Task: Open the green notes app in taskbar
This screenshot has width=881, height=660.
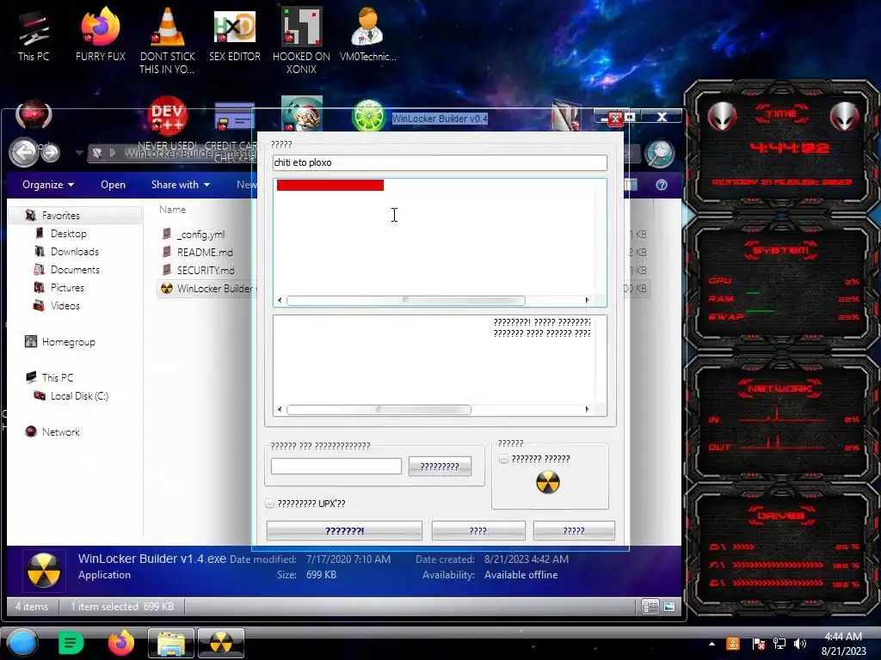Action: pos(71,643)
